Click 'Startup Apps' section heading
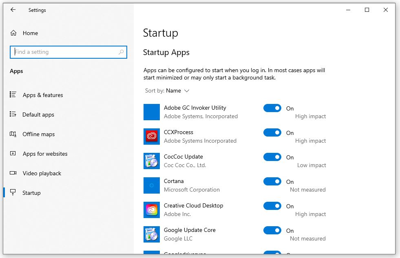 point(166,53)
